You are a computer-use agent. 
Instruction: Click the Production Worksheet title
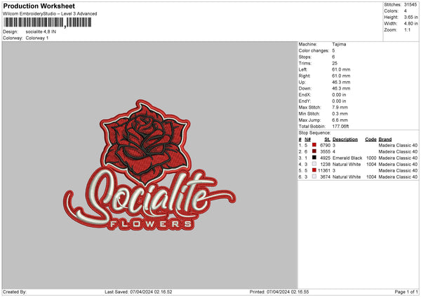click(x=39, y=6)
